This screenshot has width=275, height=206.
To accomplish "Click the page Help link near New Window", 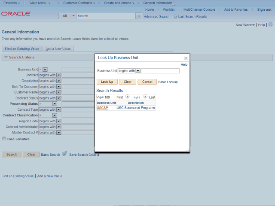I will click(261, 25).
